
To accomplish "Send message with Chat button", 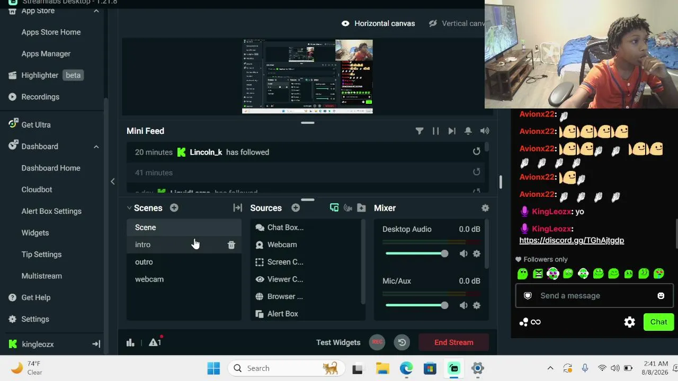I will point(659,322).
